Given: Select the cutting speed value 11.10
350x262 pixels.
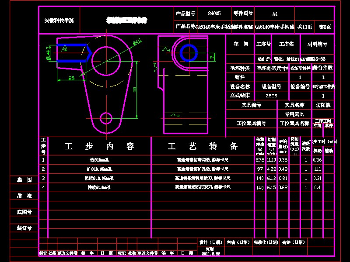Looking at the screenshot, I should tap(271, 160).
